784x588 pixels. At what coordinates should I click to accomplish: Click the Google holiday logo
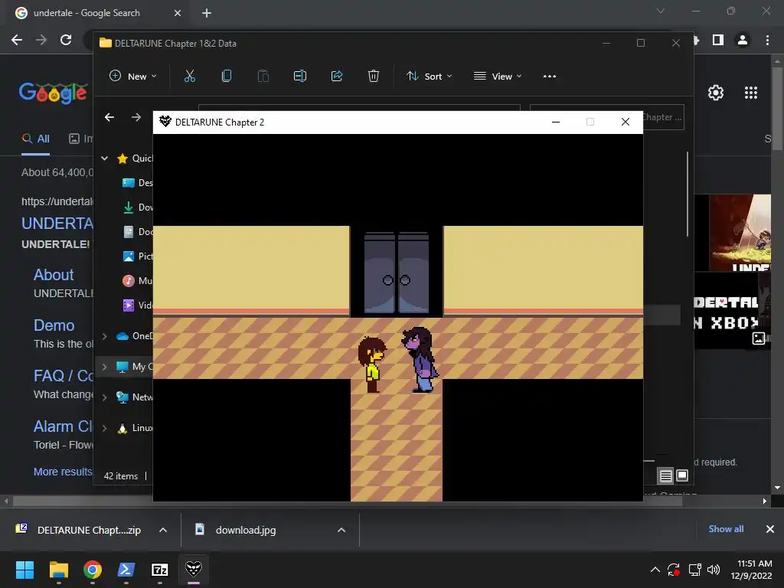click(x=53, y=93)
